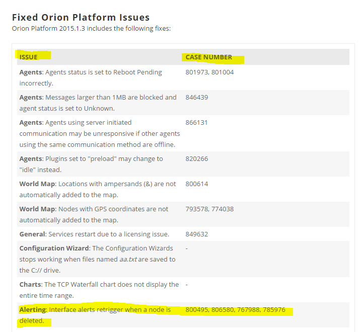
Task: Select the 'Agents status is set to Reboot Pending' issue
Action: coord(91,78)
